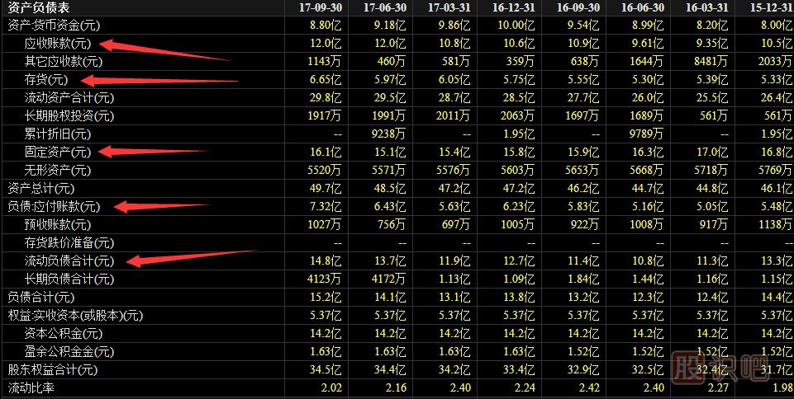Viewport: 794px width, 399px height.
Task: Select the 17-09-30 column header
Action: coord(320,7)
